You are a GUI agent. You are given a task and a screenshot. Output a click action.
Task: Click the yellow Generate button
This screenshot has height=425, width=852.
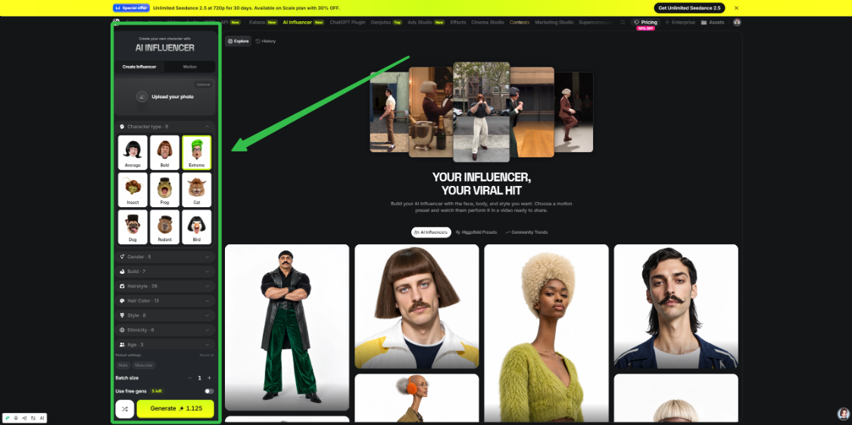[x=176, y=408]
